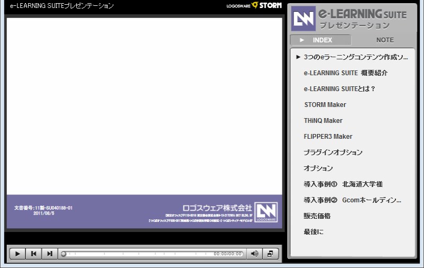Click the LOGOSWARE logo on the slide
The image size is (424, 268).
coord(267,212)
